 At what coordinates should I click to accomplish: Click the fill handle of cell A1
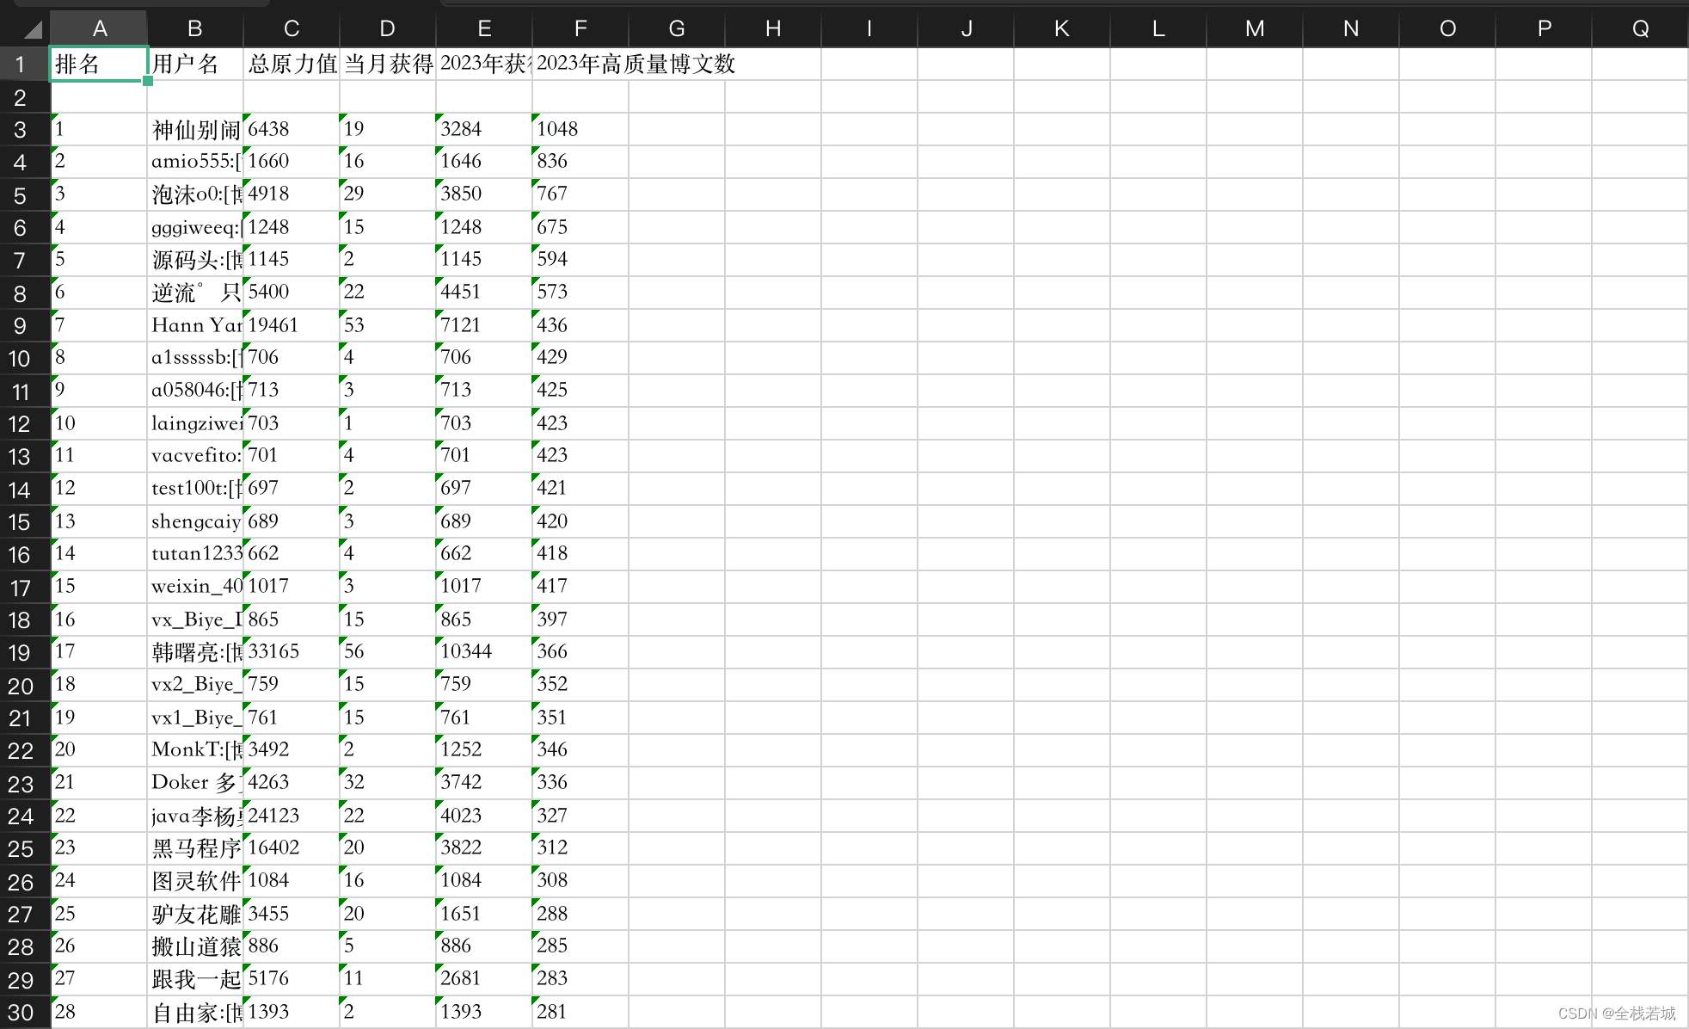coord(148,81)
